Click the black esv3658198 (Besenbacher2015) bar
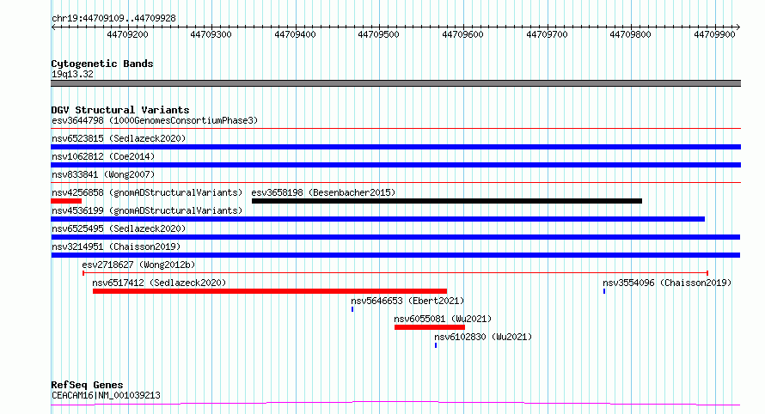This screenshot has height=414, width=765. point(447,201)
